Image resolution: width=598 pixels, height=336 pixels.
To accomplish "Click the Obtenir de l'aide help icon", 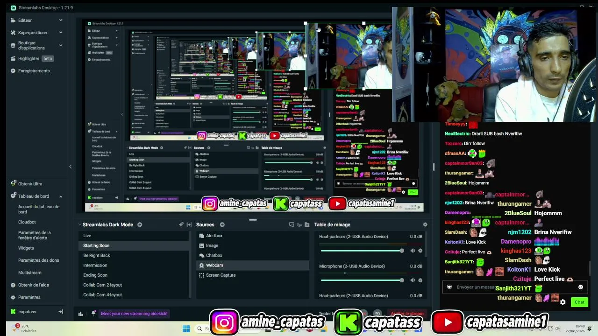I will pos(13,285).
